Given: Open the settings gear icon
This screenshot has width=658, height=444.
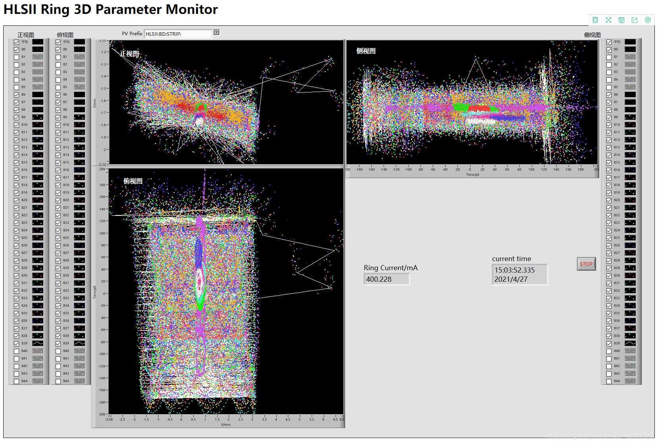Looking at the screenshot, I should [x=648, y=20].
